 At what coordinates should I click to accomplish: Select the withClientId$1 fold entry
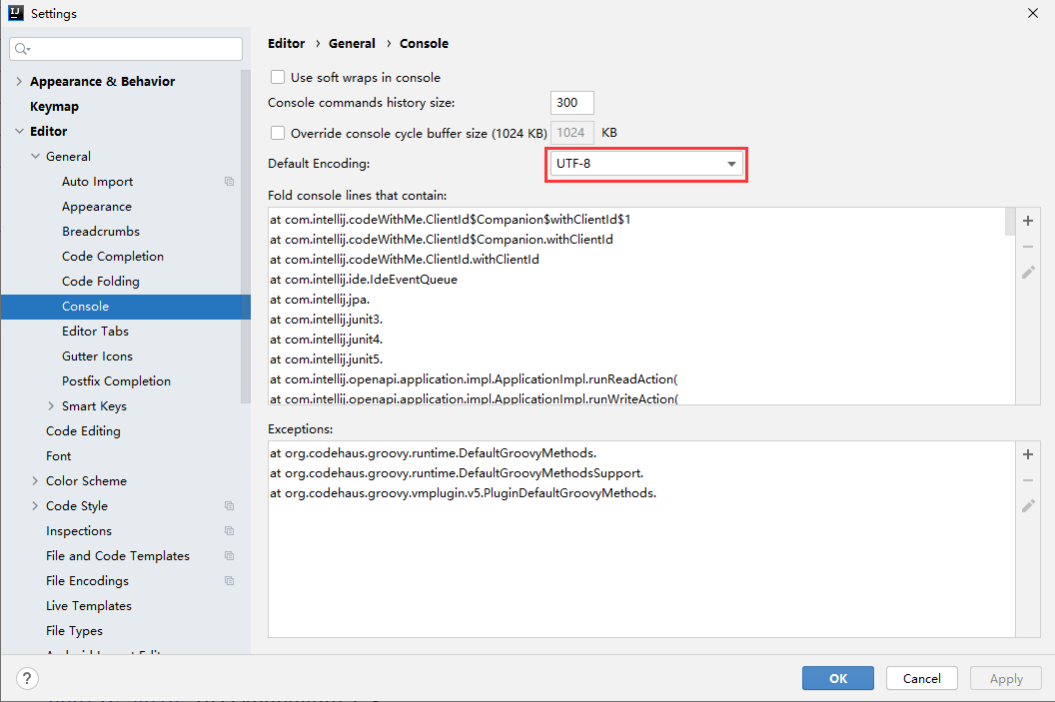coord(451,220)
